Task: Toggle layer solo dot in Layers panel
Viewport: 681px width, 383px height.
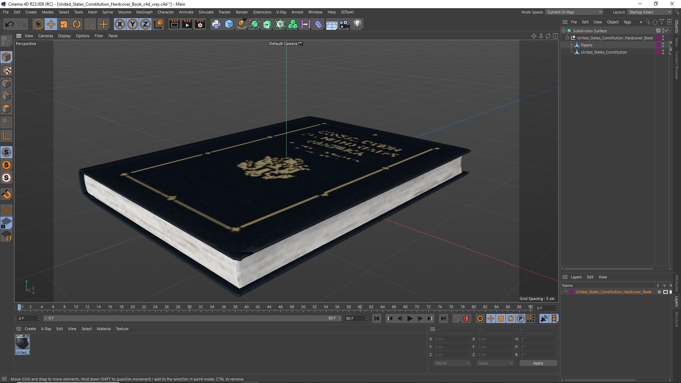Action: [x=659, y=292]
